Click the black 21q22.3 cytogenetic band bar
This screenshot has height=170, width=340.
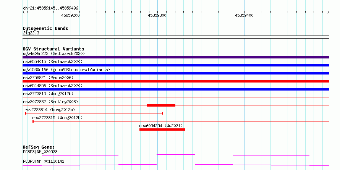point(176,37)
